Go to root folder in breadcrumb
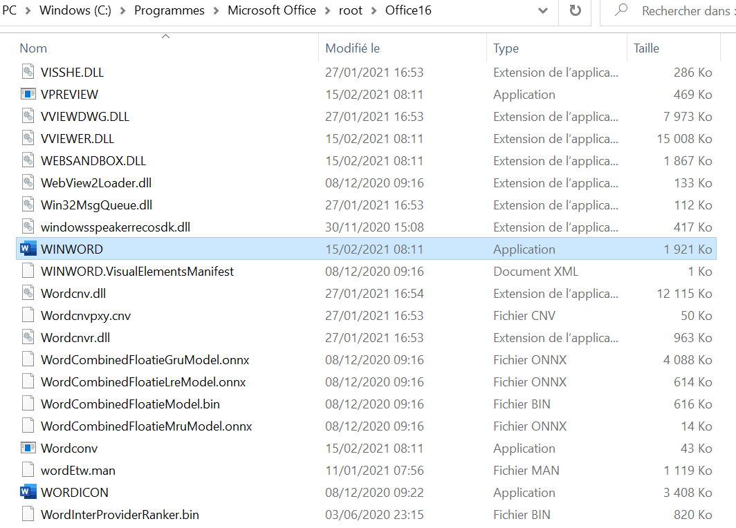The image size is (736, 528). [351, 10]
